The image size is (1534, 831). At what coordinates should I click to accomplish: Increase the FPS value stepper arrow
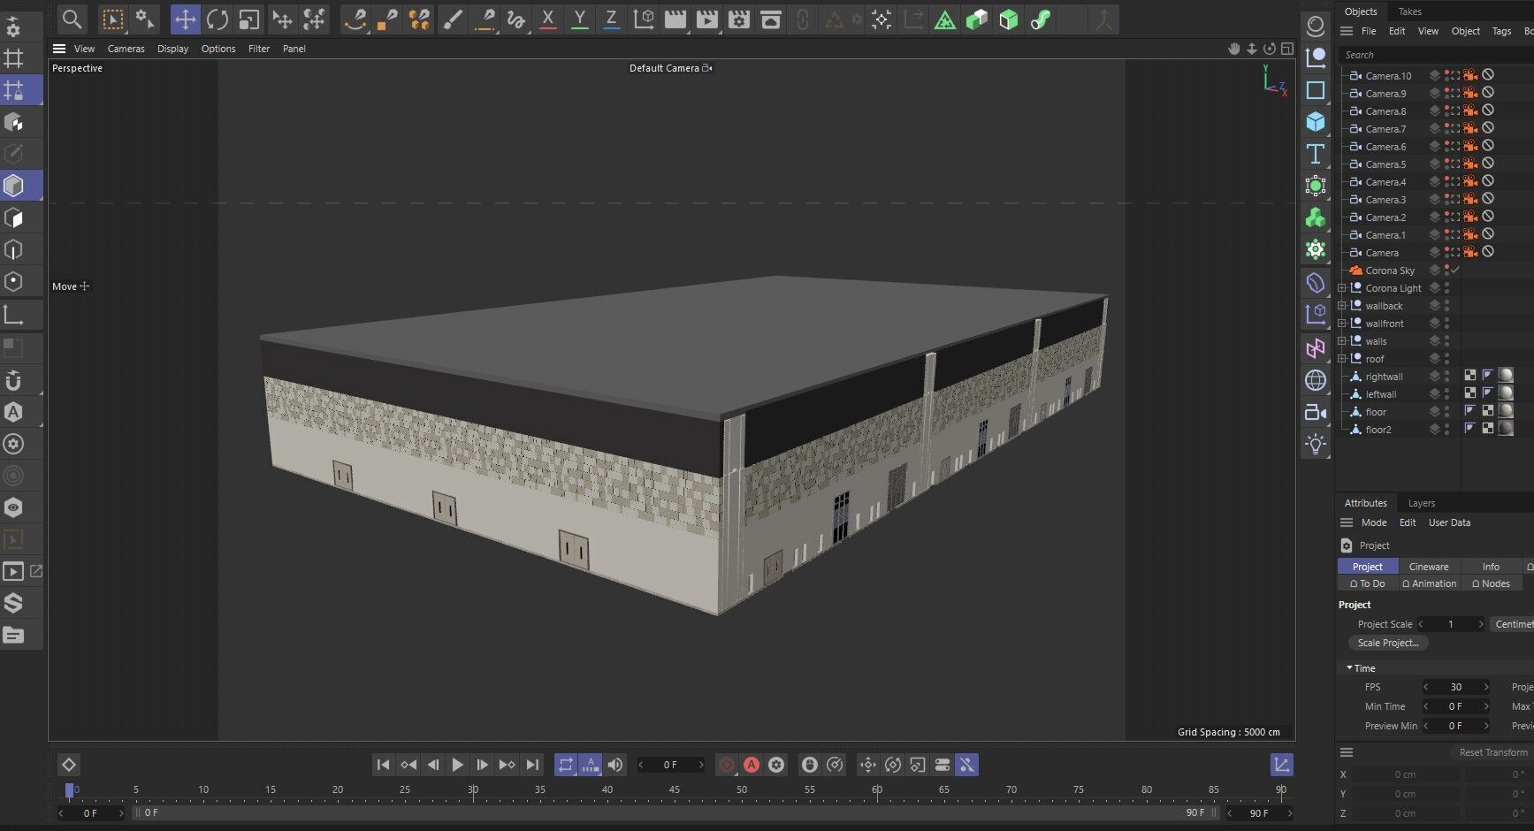1486,687
